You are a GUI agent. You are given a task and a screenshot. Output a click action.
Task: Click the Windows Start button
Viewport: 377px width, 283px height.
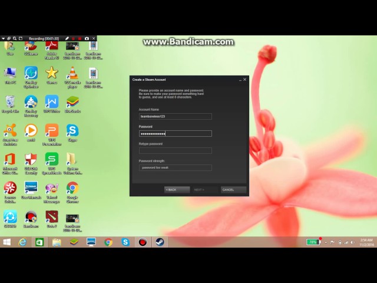[7, 242]
